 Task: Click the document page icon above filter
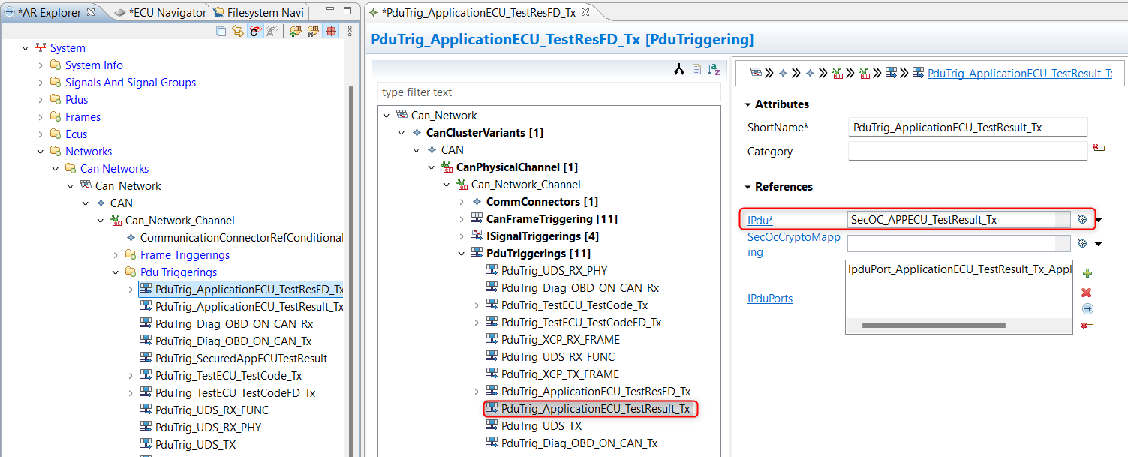[696, 70]
